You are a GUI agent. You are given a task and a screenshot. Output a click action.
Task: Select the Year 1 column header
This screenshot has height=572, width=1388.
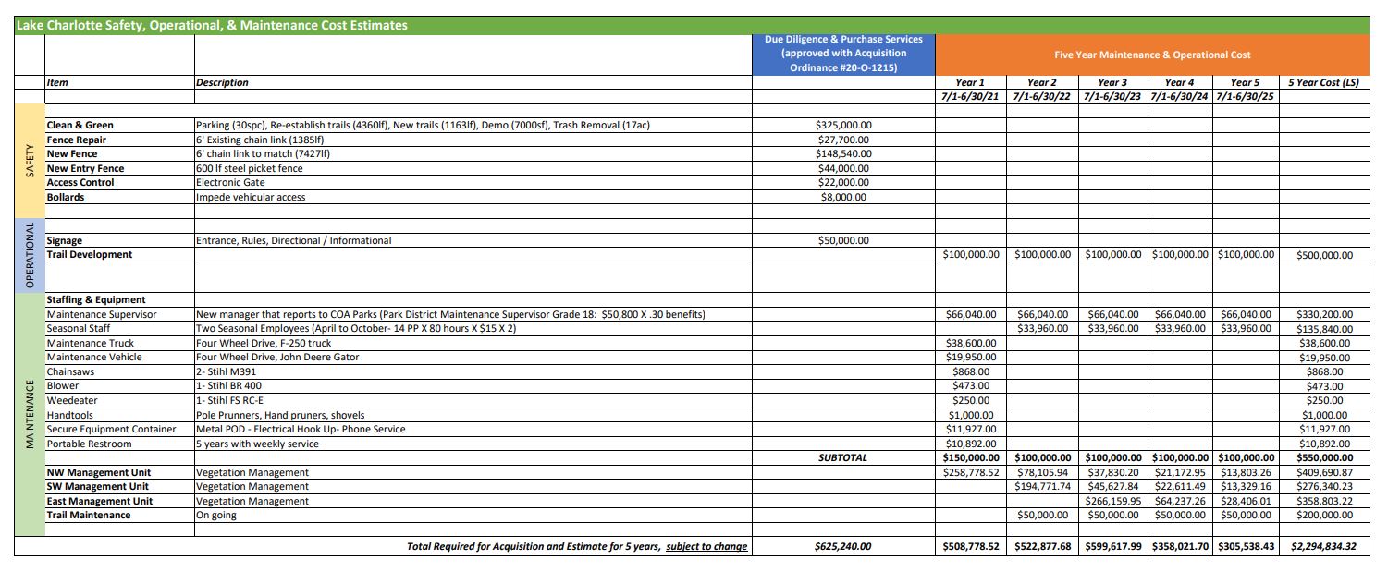[970, 83]
